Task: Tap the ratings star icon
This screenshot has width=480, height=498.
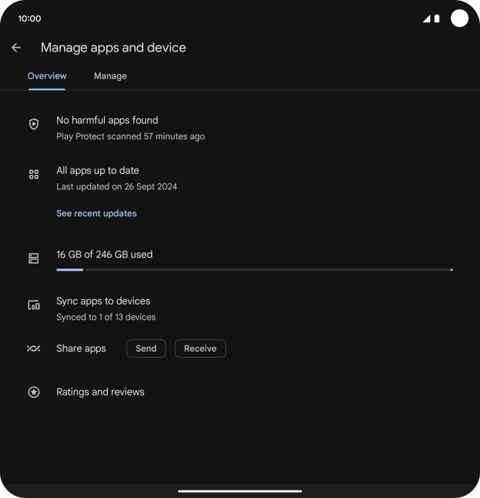Action: click(x=33, y=392)
